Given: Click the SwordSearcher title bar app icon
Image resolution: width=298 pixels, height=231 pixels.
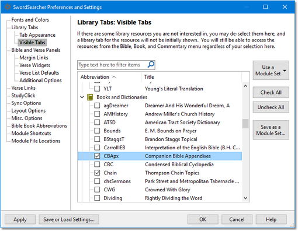Looking at the screenshot, I should pos(8,7).
